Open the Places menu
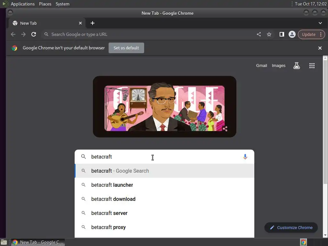Screen dimensions: 328x246 [x=45, y=4]
